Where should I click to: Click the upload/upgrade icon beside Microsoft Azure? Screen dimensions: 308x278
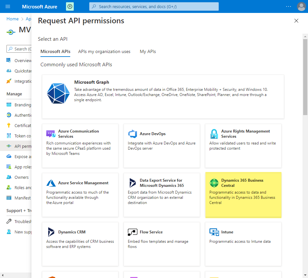tap(70, 6)
